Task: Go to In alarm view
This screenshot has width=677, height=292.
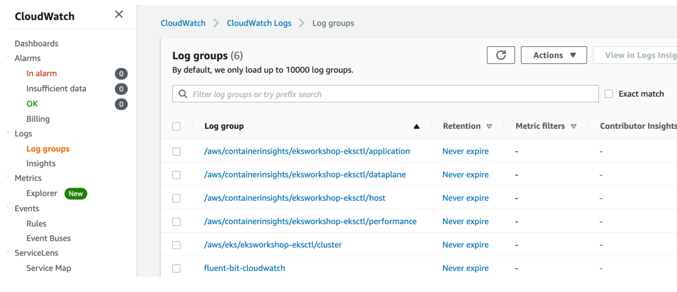Action: [x=41, y=74]
